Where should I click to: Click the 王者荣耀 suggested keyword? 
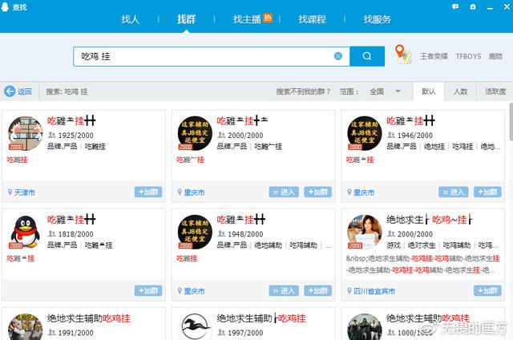pos(434,56)
